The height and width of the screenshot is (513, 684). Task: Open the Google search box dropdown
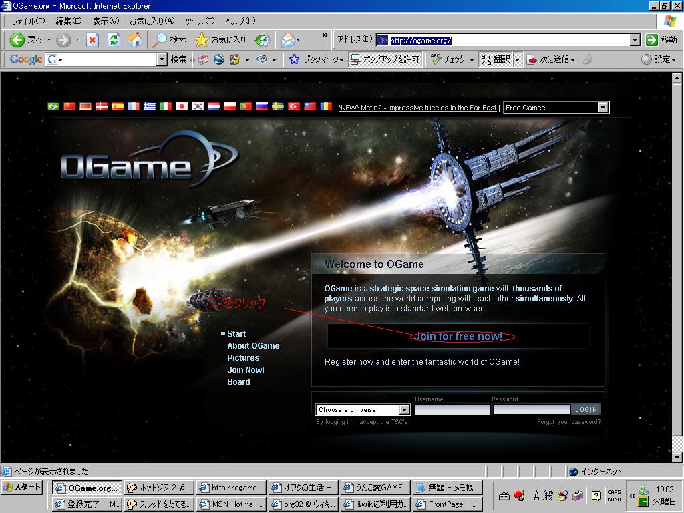(x=162, y=59)
